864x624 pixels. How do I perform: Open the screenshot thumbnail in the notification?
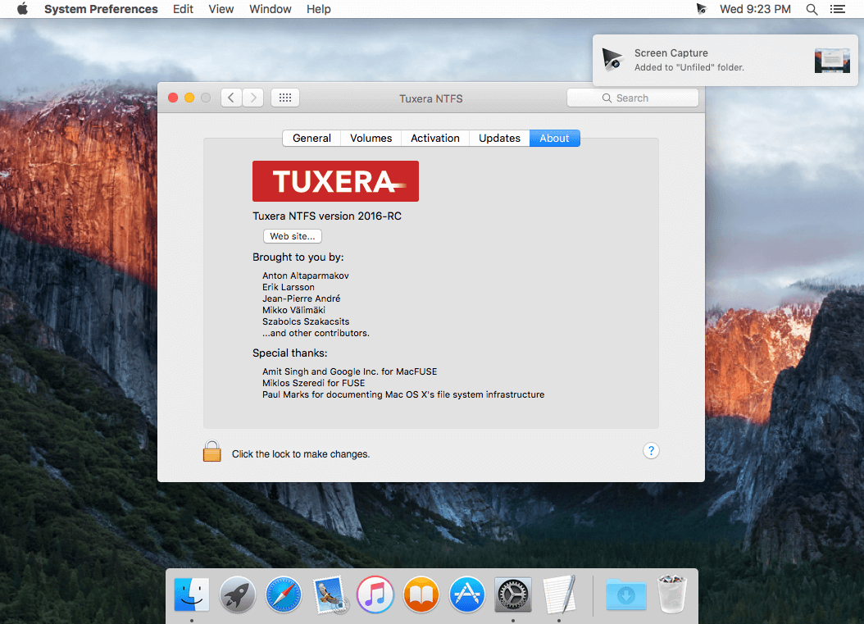point(832,61)
